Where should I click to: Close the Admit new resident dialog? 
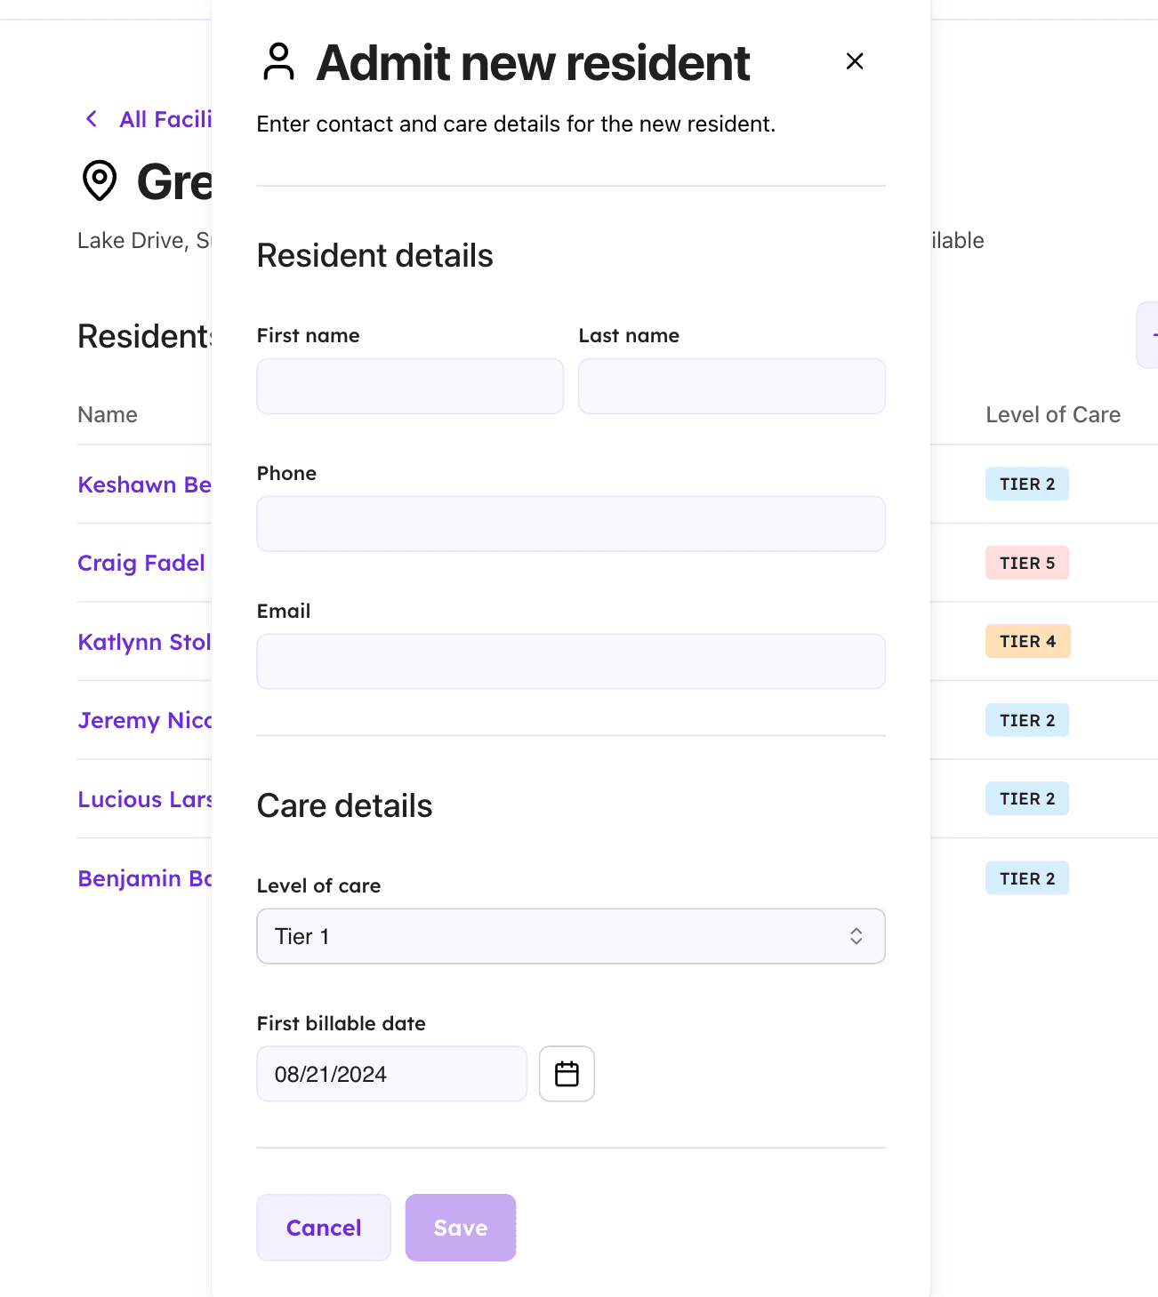pos(854,61)
